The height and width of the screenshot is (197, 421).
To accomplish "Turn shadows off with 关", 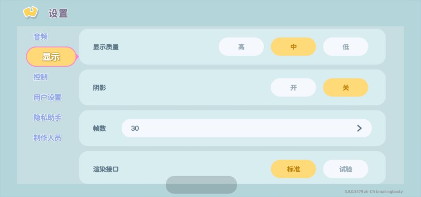I will [x=345, y=88].
